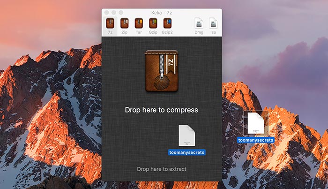
Task: Click the large 7z archive icon
Action: click(x=162, y=71)
